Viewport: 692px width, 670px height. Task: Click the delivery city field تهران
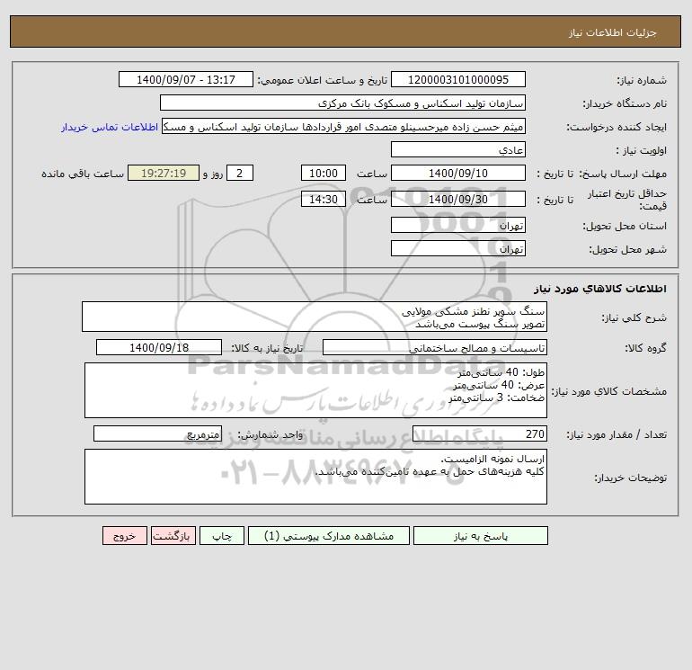click(x=458, y=248)
